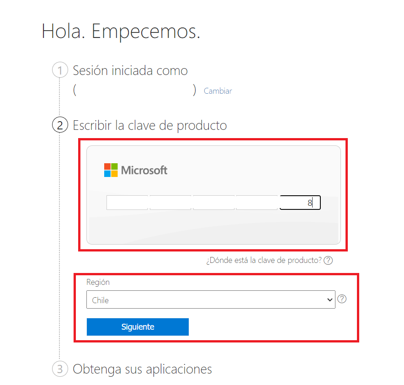Click the "Escribir la clave de producto" heading

[150, 125]
